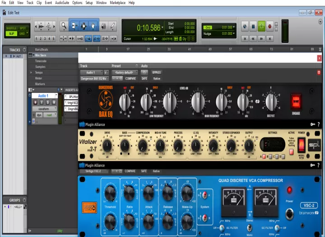Viewport: 325px width, 237px height.
Task: Open the read automation mode selector
Action: coord(50,115)
